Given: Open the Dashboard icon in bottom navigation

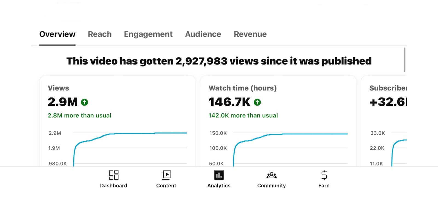Looking at the screenshot, I should (114, 175).
